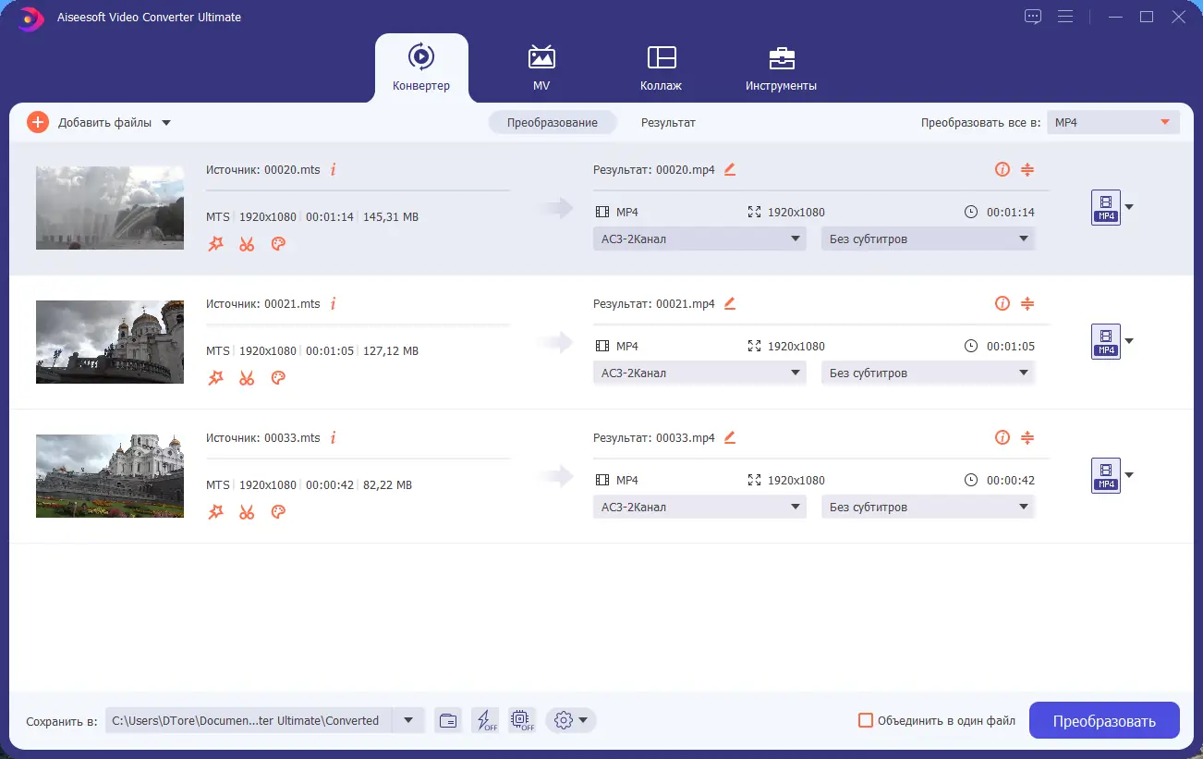The image size is (1203, 759).
Task: Expand the save path dropdown arrow
Action: click(x=408, y=720)
